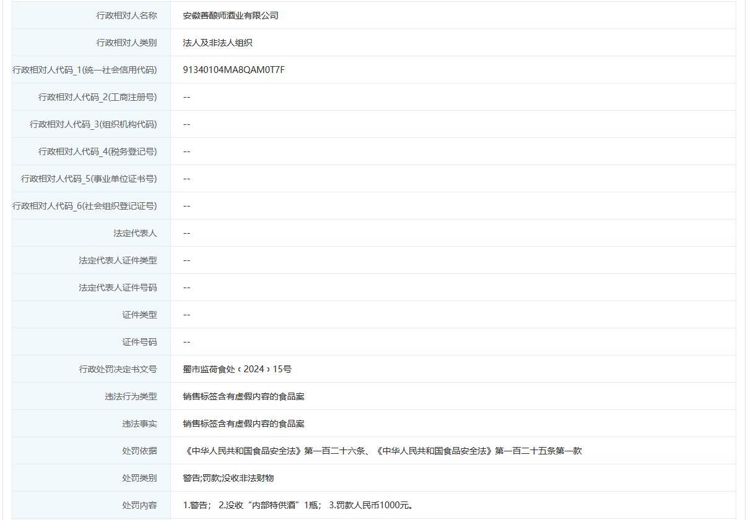
Task: Click label 行政相对人代码_2(工商注册号)
Action: [98, 97]
